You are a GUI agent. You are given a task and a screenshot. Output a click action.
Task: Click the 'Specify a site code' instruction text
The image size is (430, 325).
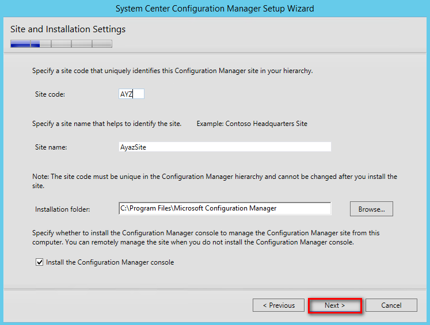coord(173,71)
